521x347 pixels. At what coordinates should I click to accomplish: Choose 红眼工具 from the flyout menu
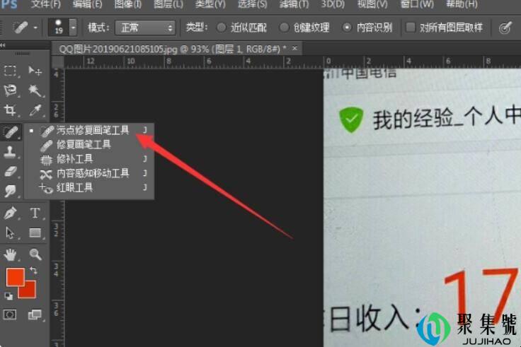(74, 188)
